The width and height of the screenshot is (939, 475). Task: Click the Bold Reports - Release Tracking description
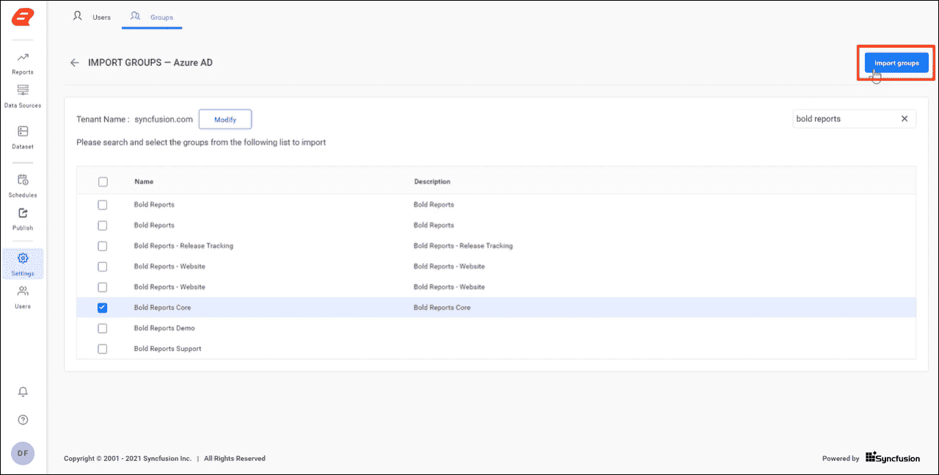[x=463, y=246]
